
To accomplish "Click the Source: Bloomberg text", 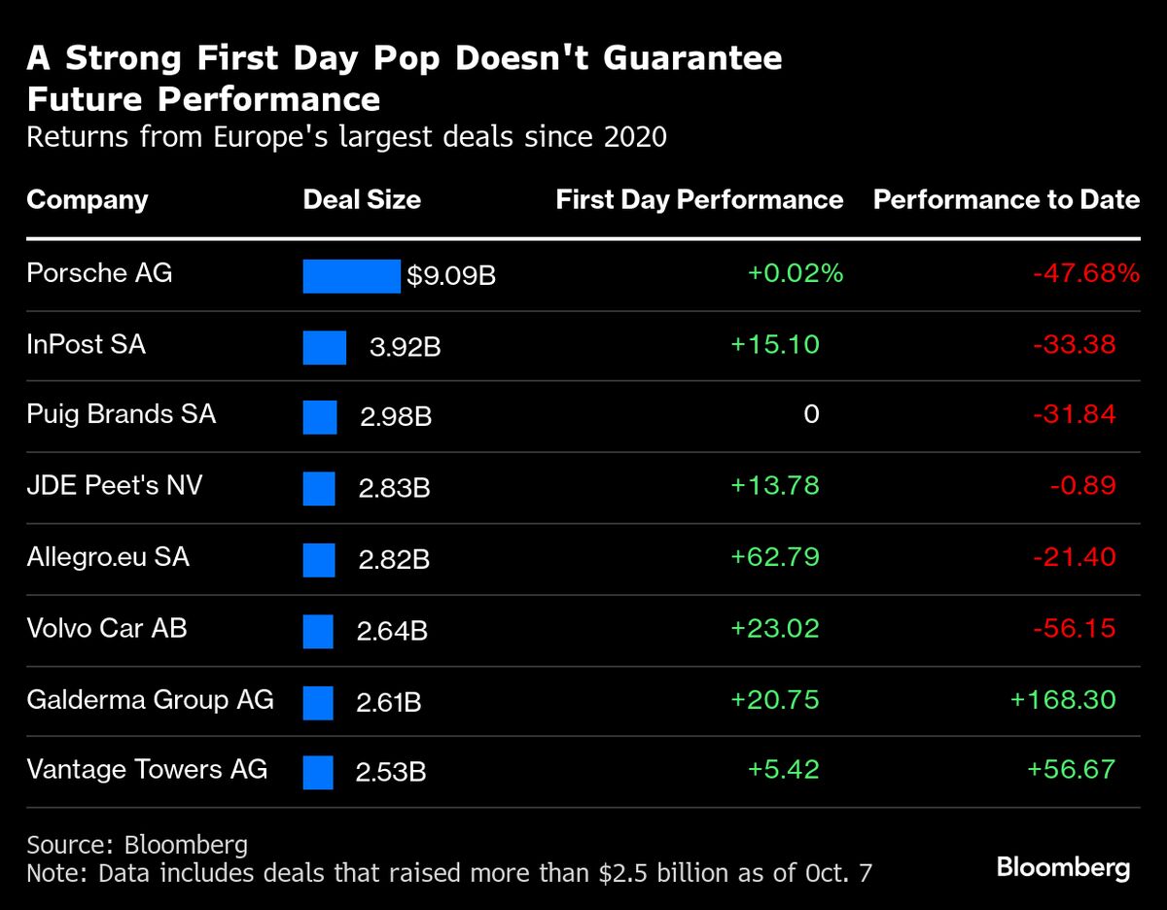I will (137, 844).
